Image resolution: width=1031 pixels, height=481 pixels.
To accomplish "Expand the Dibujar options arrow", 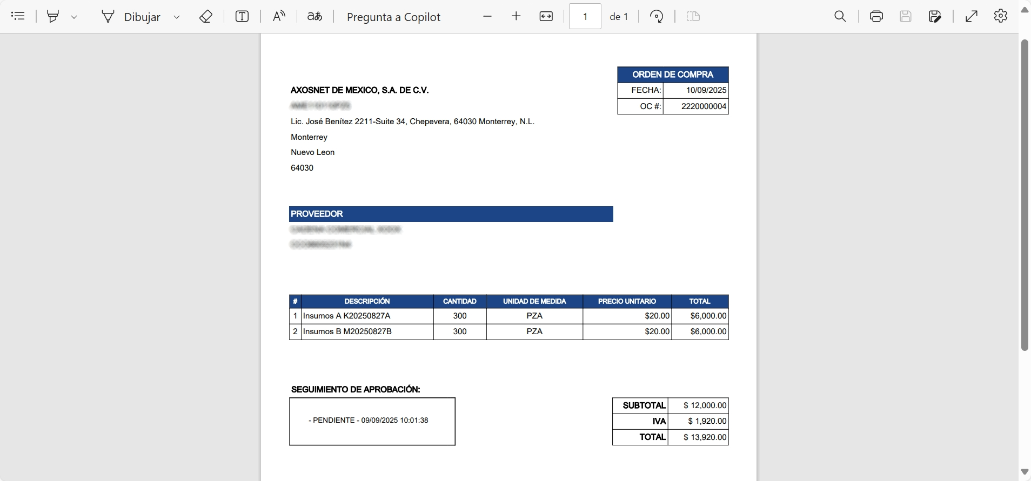I will (x=177, y=17).
